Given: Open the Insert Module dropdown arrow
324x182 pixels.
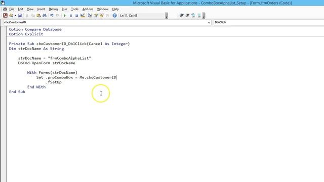Looking at the screenshot, I should 15,16.
